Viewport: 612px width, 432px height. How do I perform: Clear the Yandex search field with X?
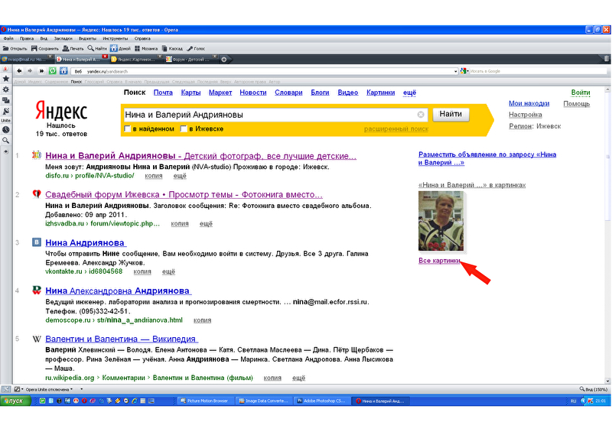pyautogui.click(x=421, y=115)
